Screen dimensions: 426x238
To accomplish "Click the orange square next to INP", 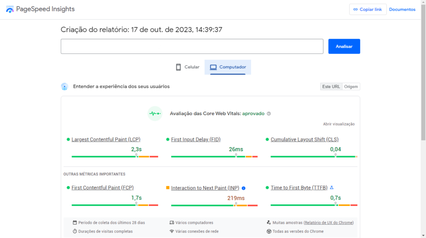I will click(168, 188).
